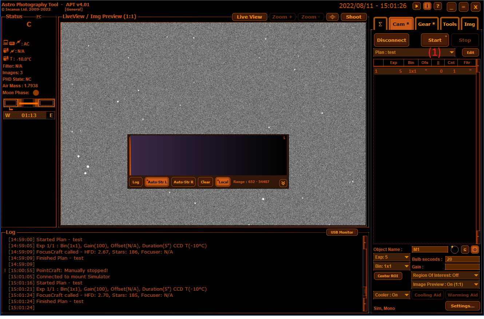Toggle Auto-Str L stretch on histogram

coord(157,182)
